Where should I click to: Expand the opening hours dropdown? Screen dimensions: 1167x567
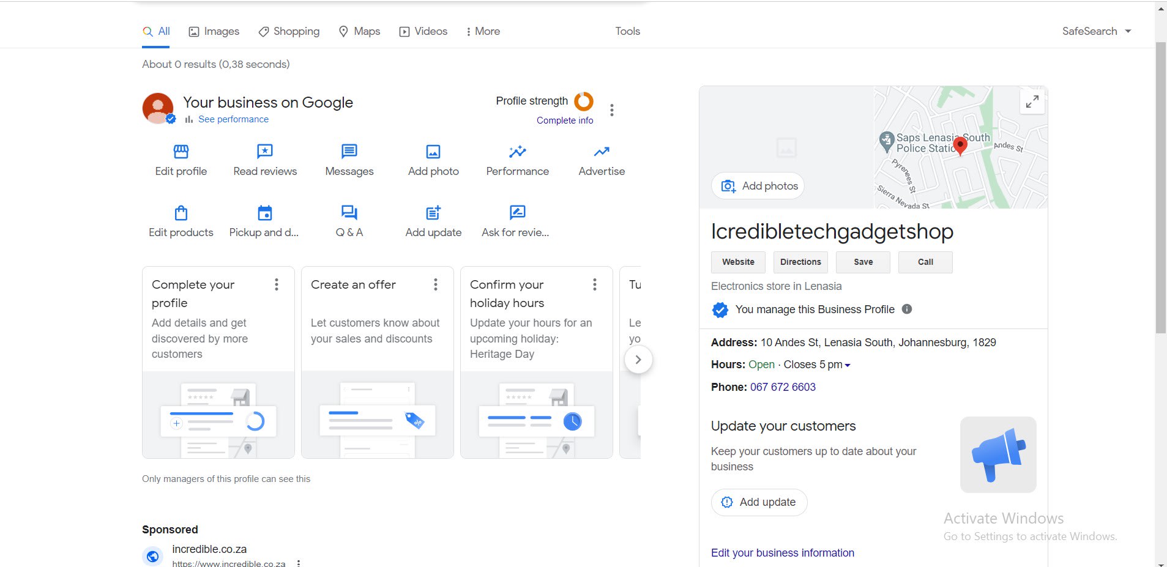tap(848, 365)
